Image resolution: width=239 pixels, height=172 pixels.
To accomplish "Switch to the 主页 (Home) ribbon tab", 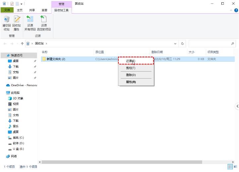I will click(20, 10).
